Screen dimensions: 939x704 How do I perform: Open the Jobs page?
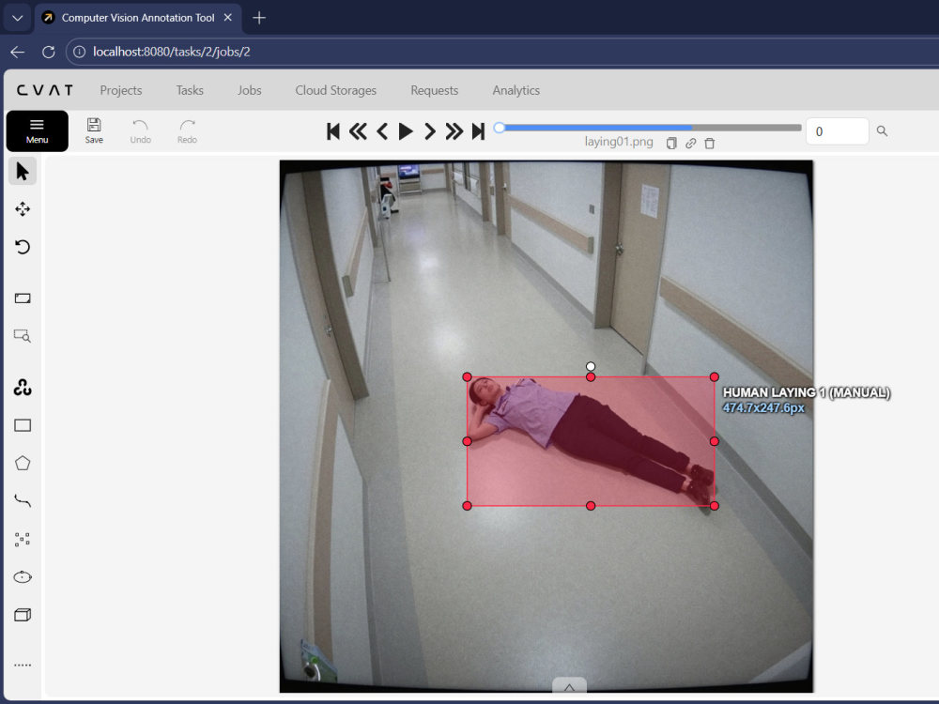click(249, 90)
